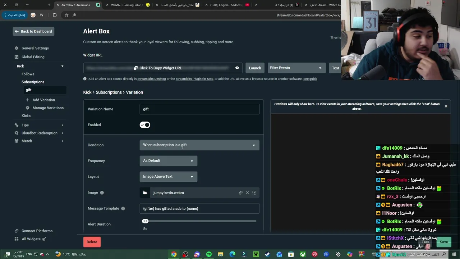The height and width of the screenshot is (259, 460).
Task: Click the Back to Dashboard arrow button
Action: 33,31
